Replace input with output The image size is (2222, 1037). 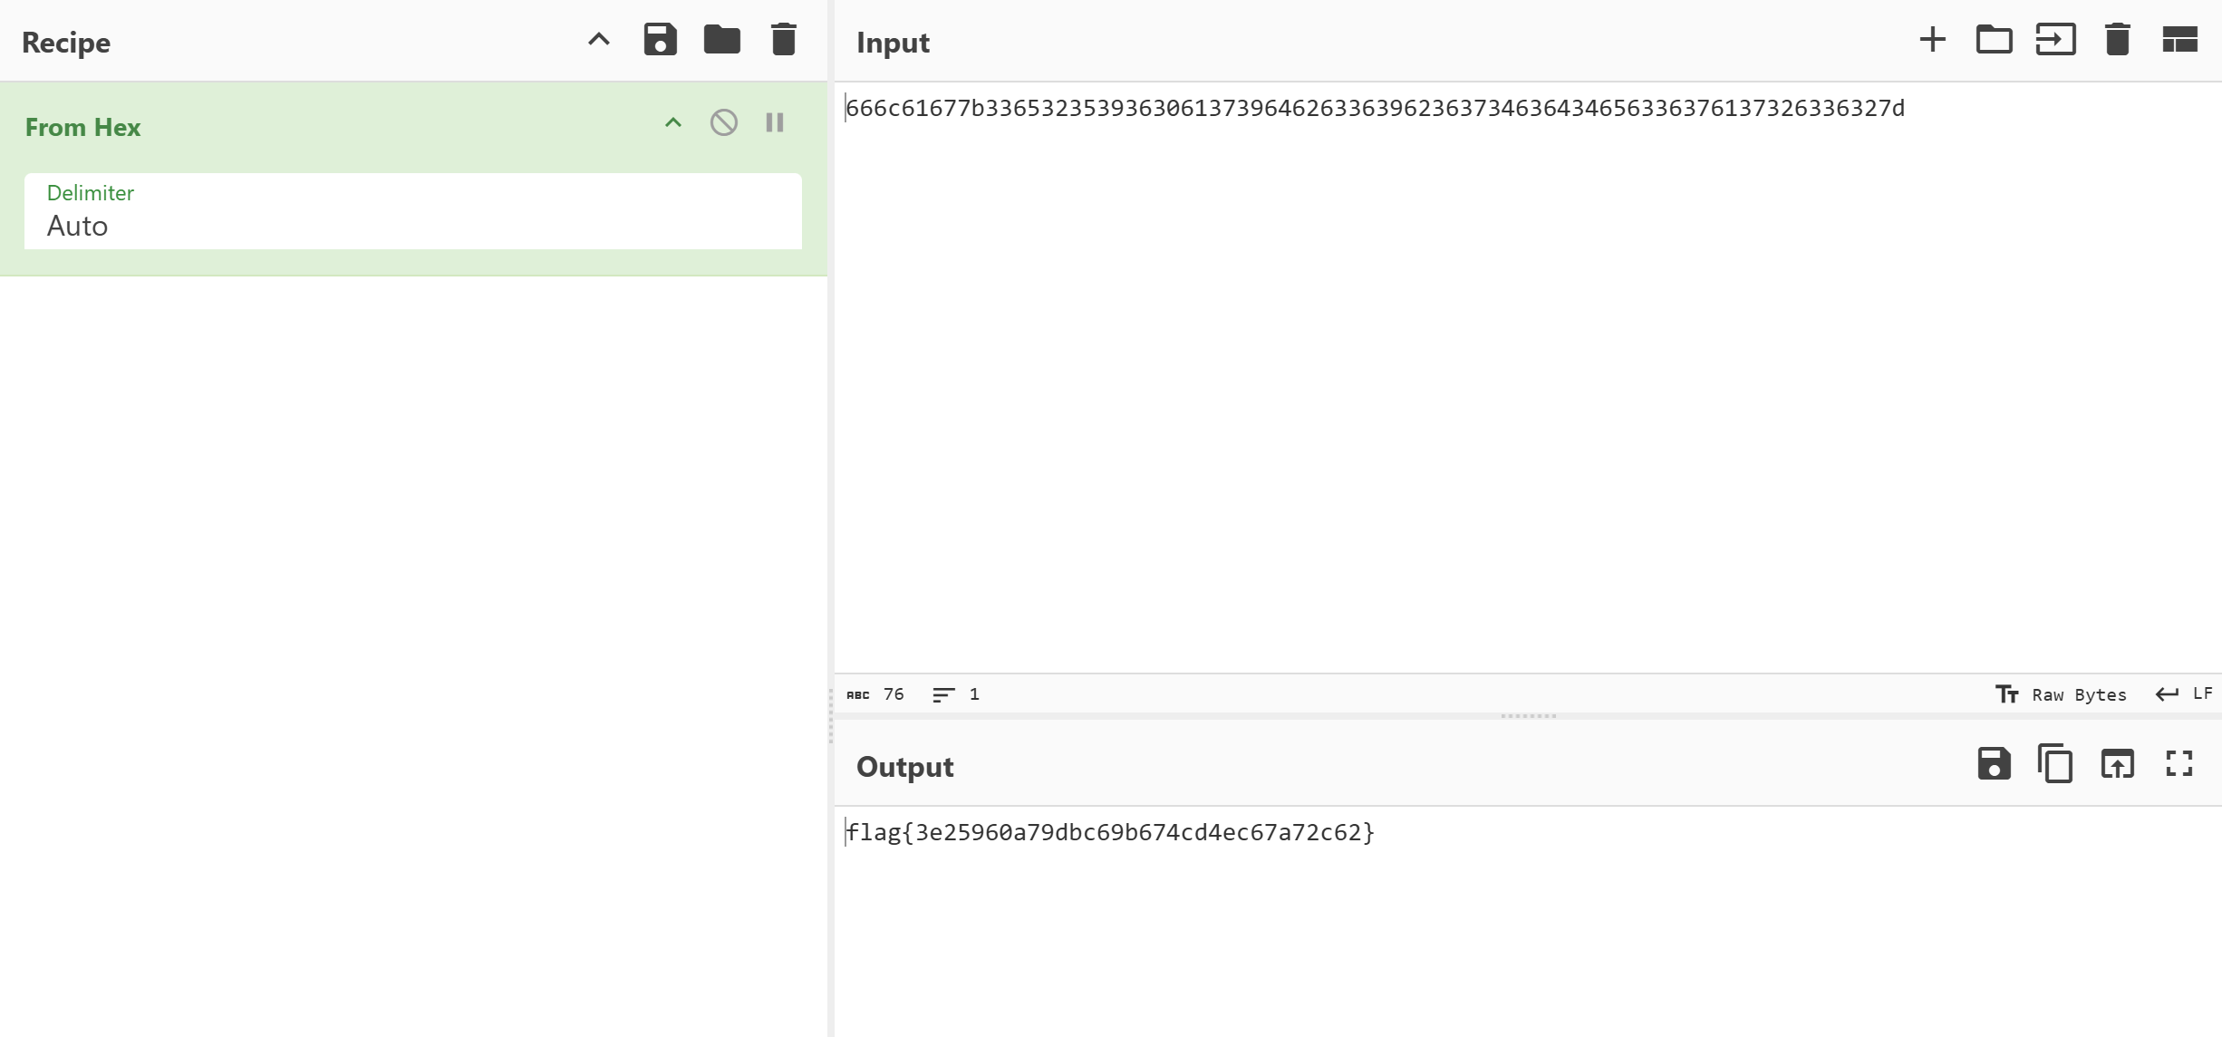click(2117, 764)
